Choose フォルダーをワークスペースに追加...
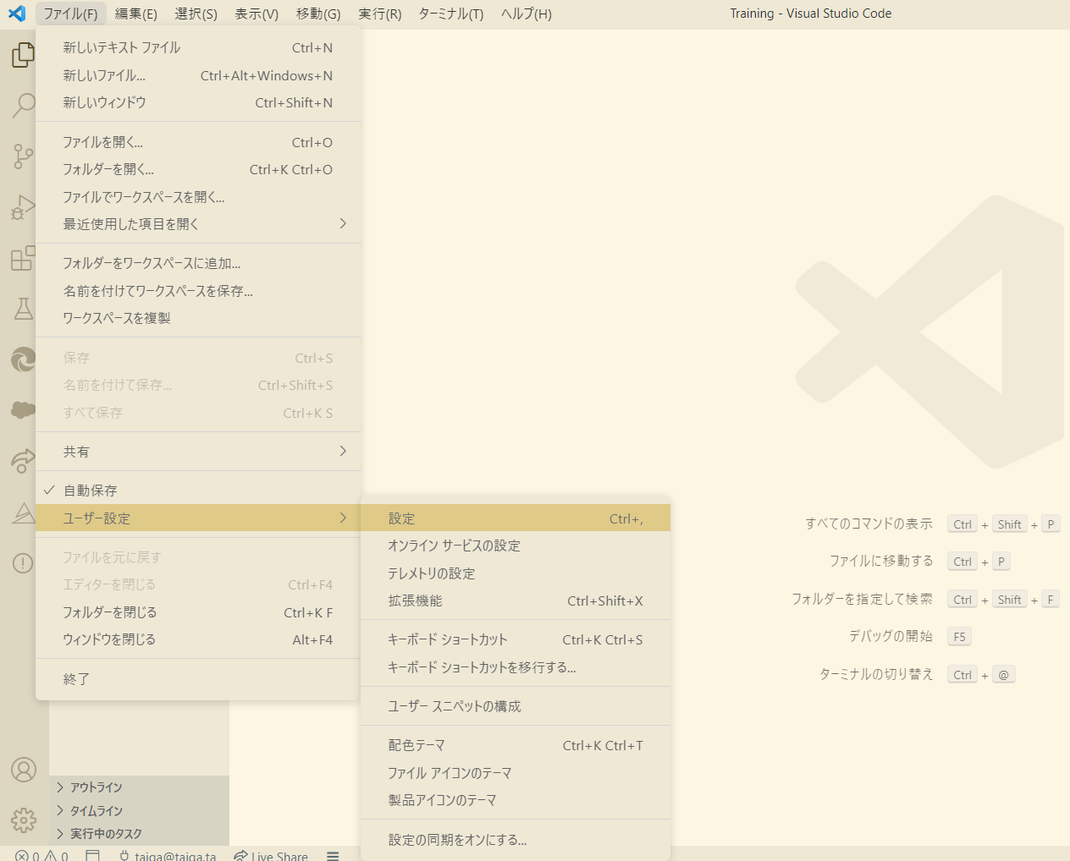 [x=198, y=263]
